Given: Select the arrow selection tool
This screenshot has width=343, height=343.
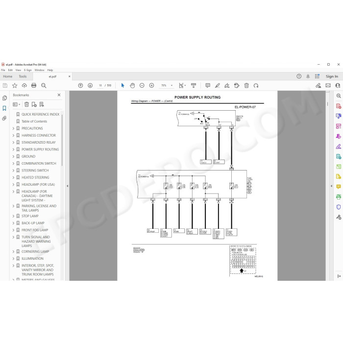Looking at the screenshot, I should tap(122, 86).
